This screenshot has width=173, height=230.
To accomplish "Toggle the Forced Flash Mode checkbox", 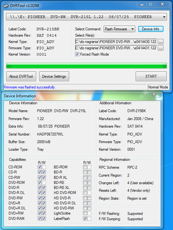I will pos(77,54).
